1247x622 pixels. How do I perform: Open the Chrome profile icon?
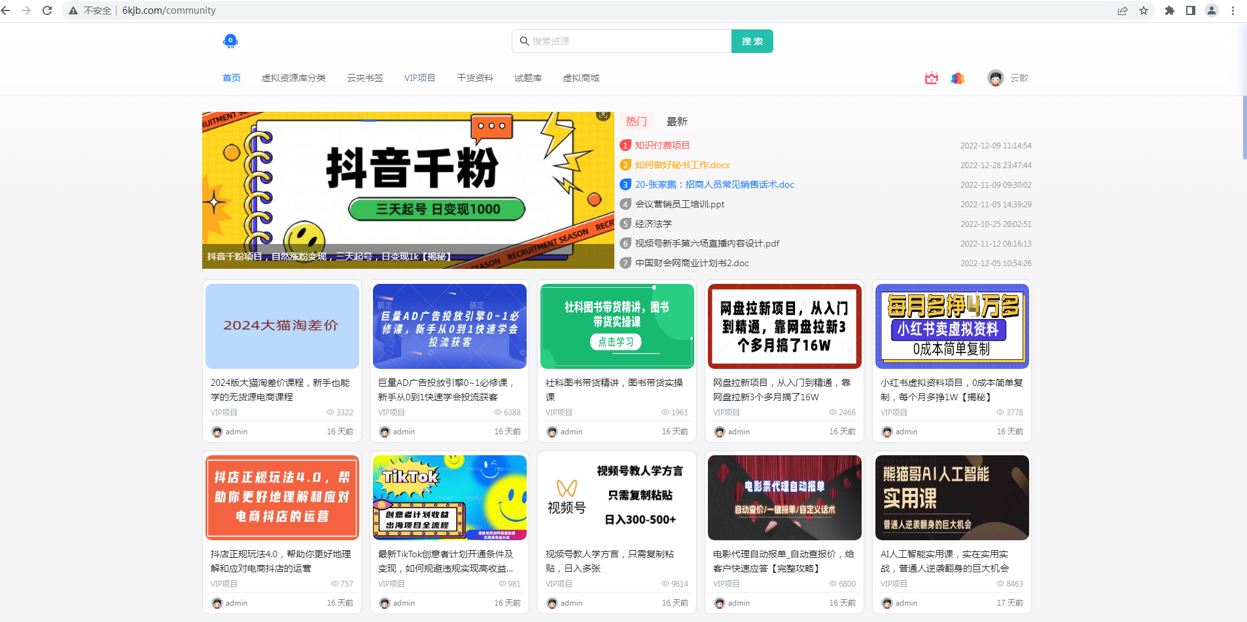point(1212,10)
